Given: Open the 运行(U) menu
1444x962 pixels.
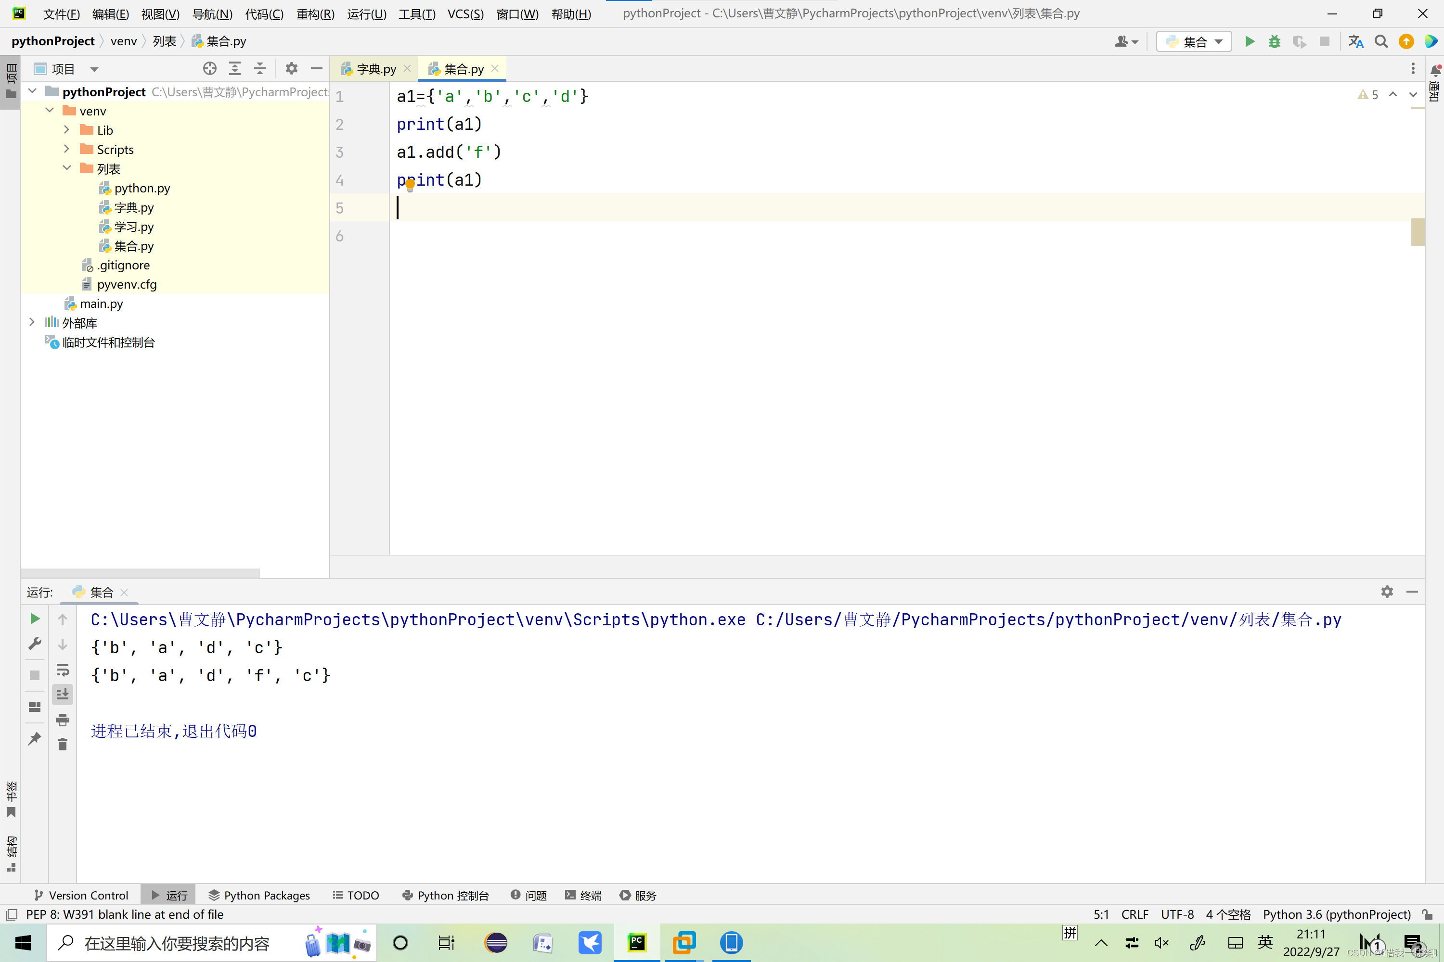Looking at the screenshot, I should (366, 13).
